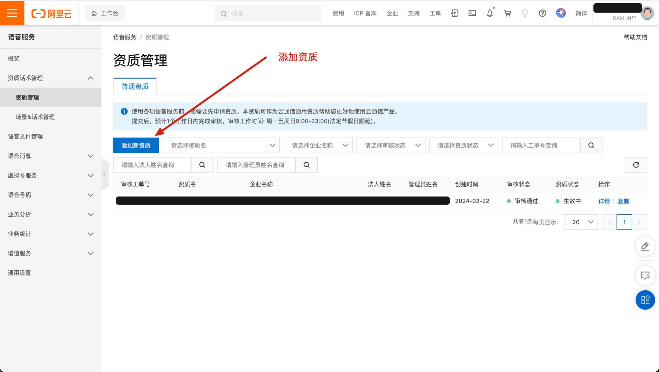659x372 pixels.
Task: Click the help question mark icon
Action: click(x=542, y=13)
